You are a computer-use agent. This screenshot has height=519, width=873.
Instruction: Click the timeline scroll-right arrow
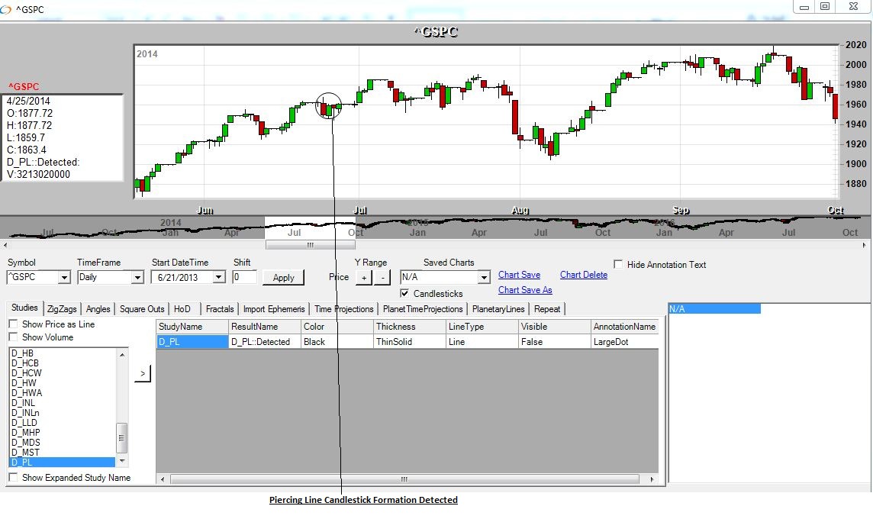point(865,245)
